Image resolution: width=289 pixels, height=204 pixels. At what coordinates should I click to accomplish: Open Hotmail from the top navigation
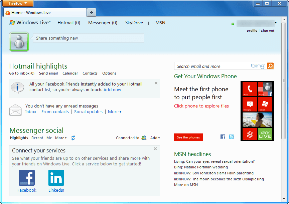(x=69, y=23)
